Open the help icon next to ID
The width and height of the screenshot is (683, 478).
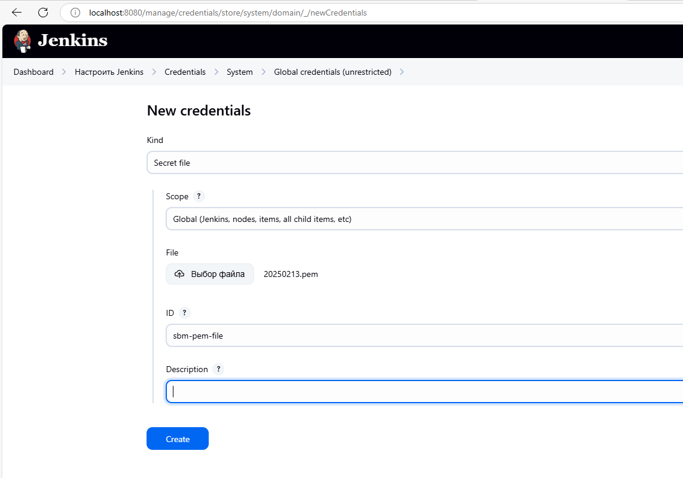[x=184, y=313]
